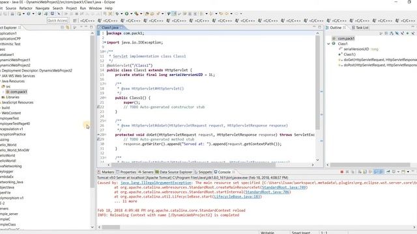417x234 pixels.
Task: Open the Snippets tab
Action: [x=203, y=172]
